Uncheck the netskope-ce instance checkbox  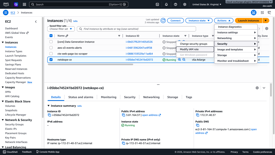[51, 60]
